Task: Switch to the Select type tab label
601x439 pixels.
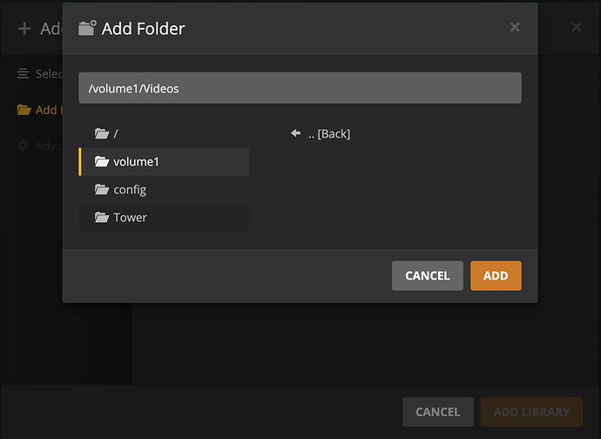Action: (49, 74)
